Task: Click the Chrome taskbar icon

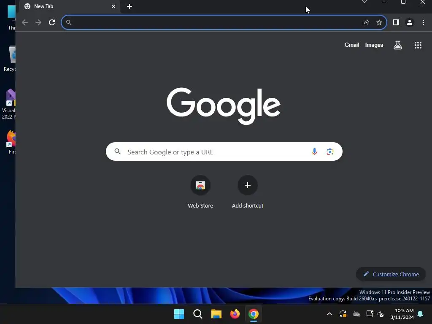Action: [x=254, y=314]
